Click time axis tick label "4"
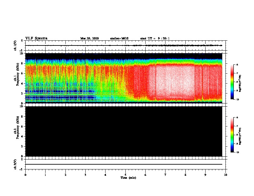The width and height of the screenshot is (254, 196). (106, 175)
